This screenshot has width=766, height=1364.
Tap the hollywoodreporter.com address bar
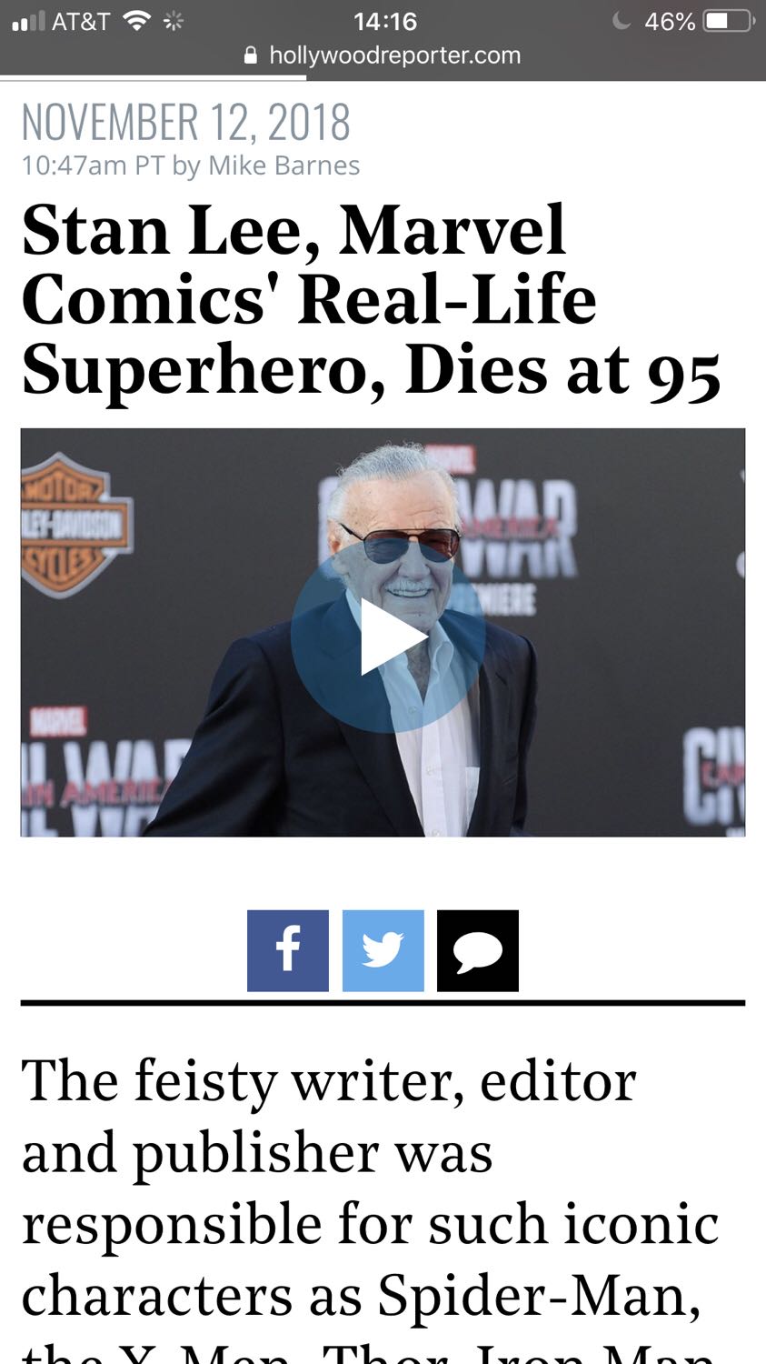(383, 55)
